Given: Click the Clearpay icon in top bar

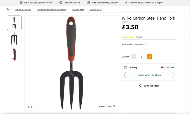Looking at the screenshot, I should click(61, 3).
